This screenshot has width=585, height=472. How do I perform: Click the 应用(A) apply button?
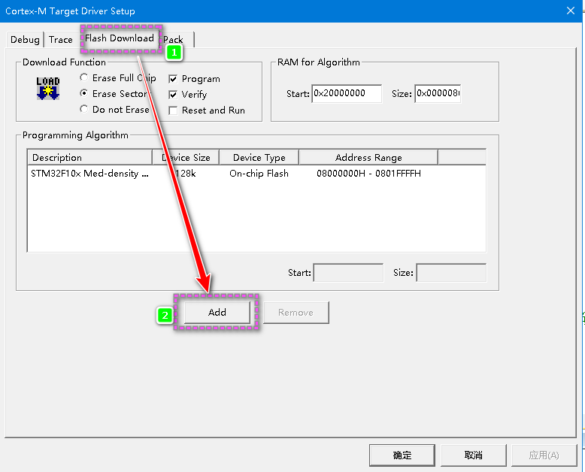coord(544,455)
